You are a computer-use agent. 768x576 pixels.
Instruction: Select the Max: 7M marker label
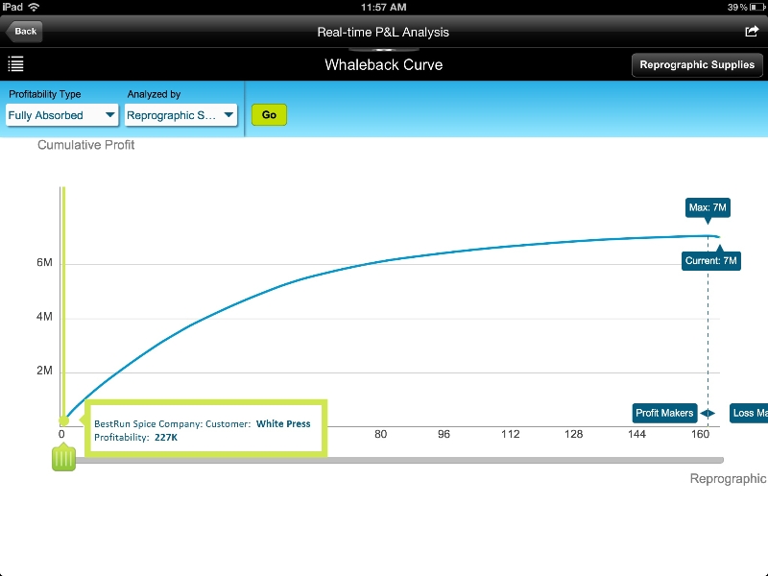[708, 207]
